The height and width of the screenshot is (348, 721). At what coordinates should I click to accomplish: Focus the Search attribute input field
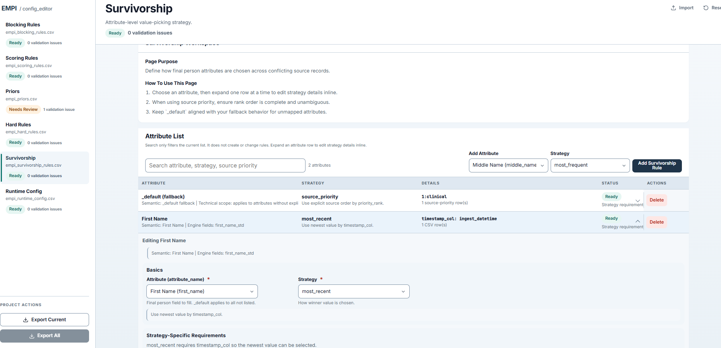coord(225,165)
